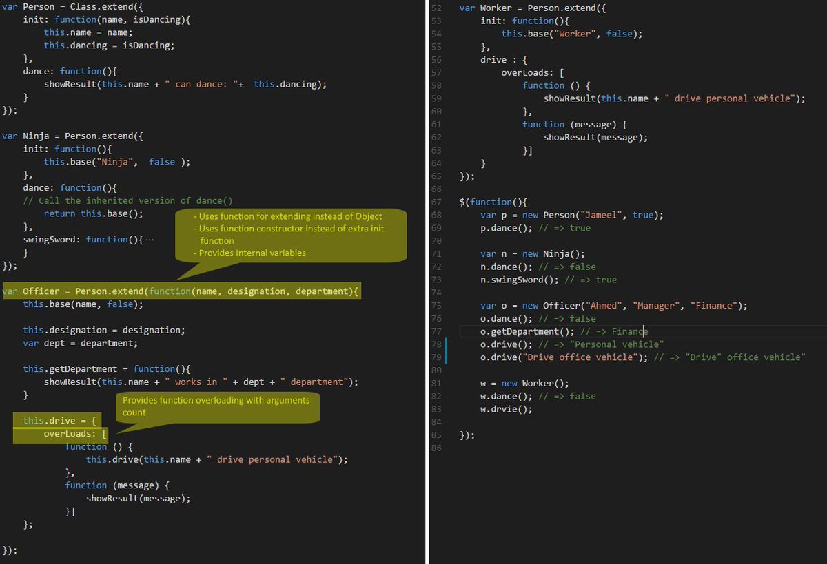Select this.base("Worker", false); line
Screen dimensions: 827x564
pyautogui.click(x=571, y=33)
